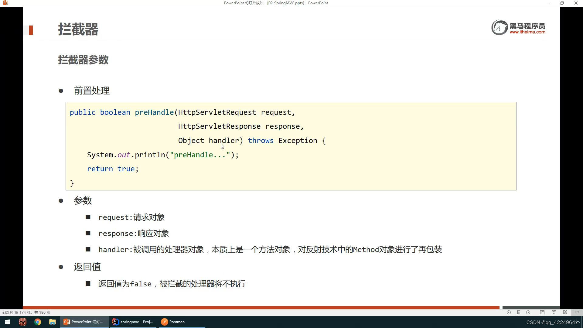Click the PowerPoint icon in the title bar
This screenshot has height=328, width=583.
pyautogui.click(x=5, y=3)
